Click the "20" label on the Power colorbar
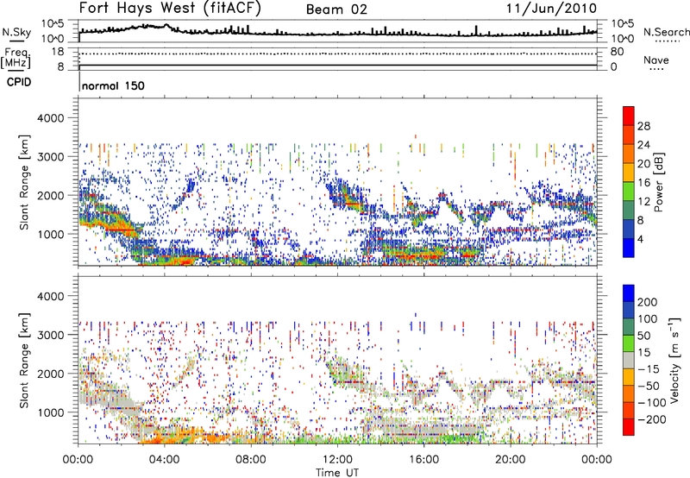690x478 pixels. (x=643, y=164)
